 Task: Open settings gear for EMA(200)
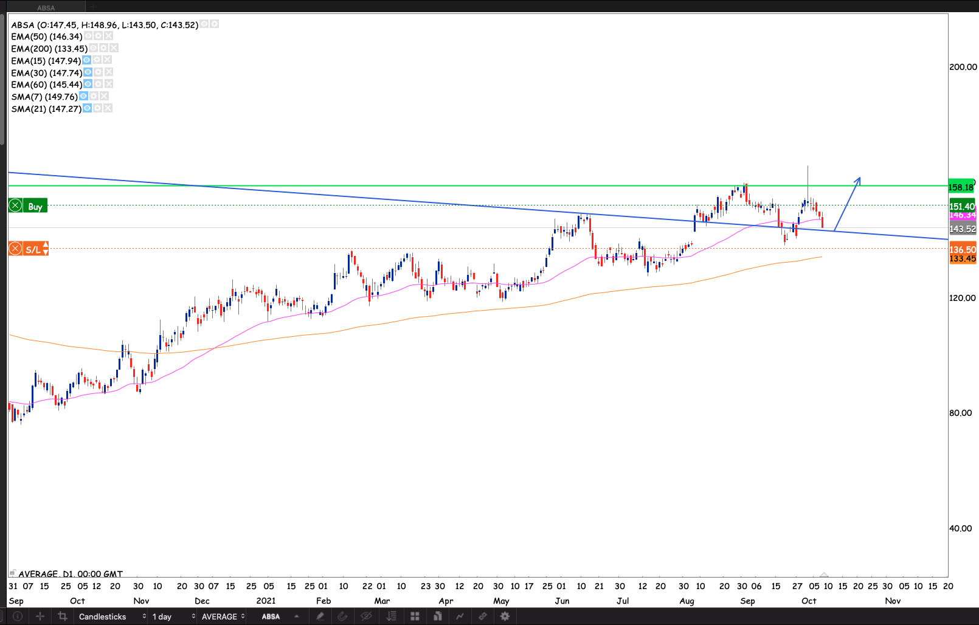coord(103,48)
